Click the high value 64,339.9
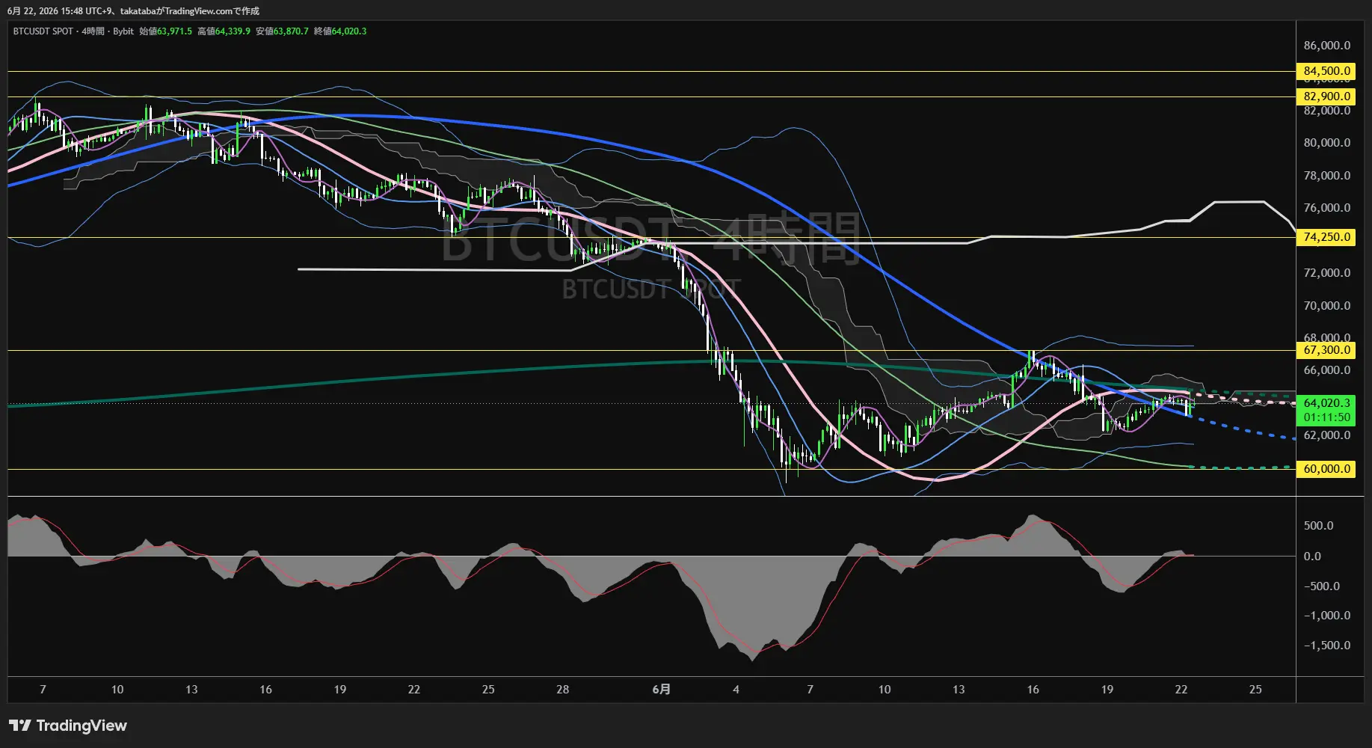The height and width of the screenshot is (748, 1372). point(233,31)
